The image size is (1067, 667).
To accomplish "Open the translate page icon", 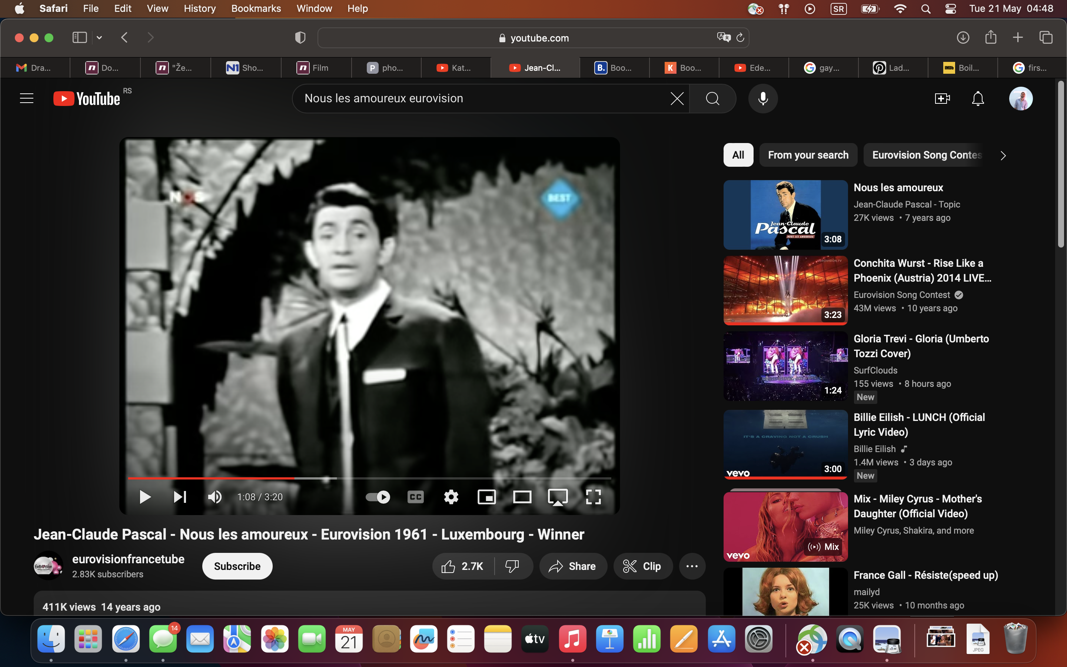I will 724,37.
